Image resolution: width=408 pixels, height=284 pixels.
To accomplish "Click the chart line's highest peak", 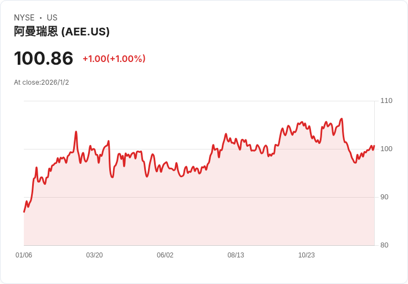I will coord(341,118).
